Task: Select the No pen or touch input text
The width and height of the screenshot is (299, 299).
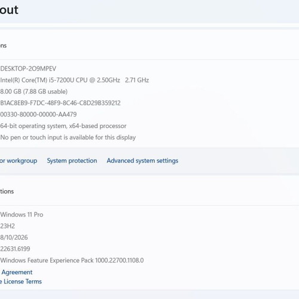Action: click(x=68, y=138)
